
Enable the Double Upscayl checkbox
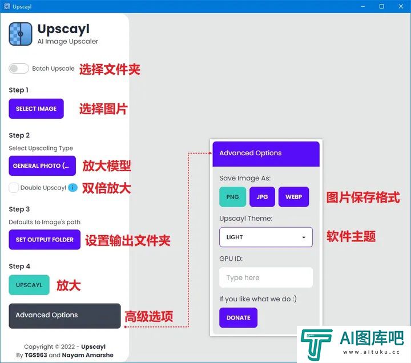tap(14, 188)
